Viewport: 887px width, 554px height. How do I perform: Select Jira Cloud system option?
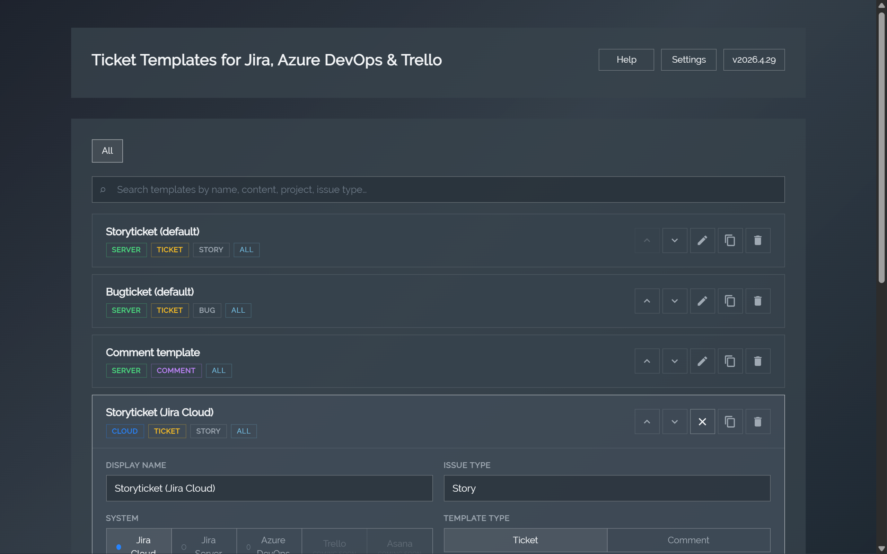(x=139, y=541)
